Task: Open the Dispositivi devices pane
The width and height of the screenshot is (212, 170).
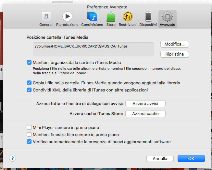Action: pos(148,19)
